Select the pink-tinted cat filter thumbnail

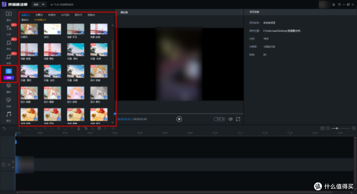tap(76, 93)
